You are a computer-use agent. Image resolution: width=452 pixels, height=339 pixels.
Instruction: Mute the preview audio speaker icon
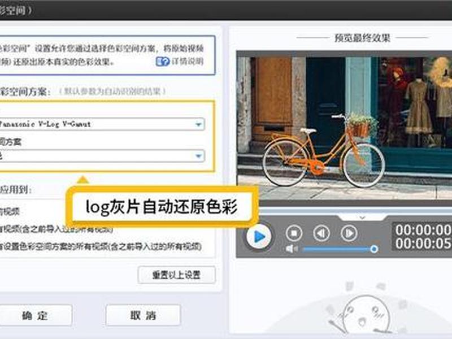click(x=292, y=249)
